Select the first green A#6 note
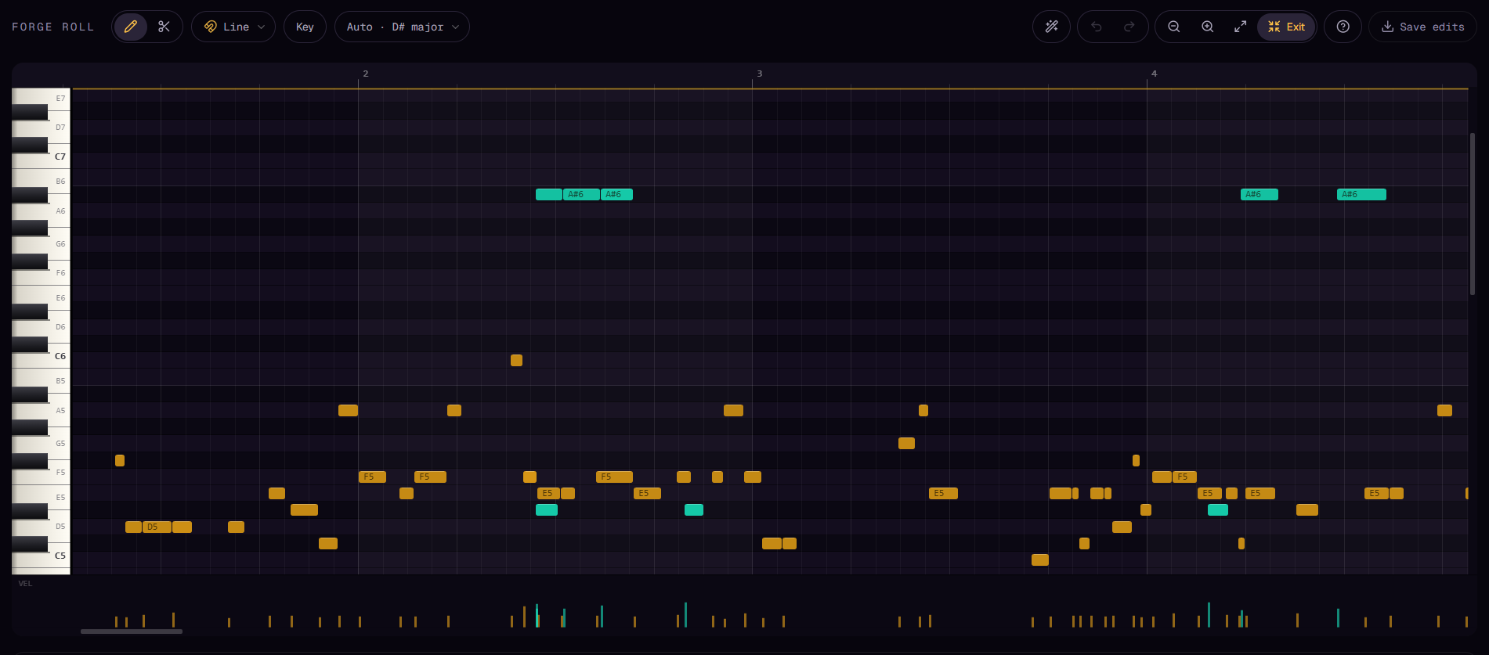 pos(548,194)
